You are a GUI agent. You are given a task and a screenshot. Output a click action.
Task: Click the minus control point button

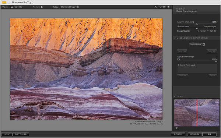pyautogui.click(x=182, y=52)
